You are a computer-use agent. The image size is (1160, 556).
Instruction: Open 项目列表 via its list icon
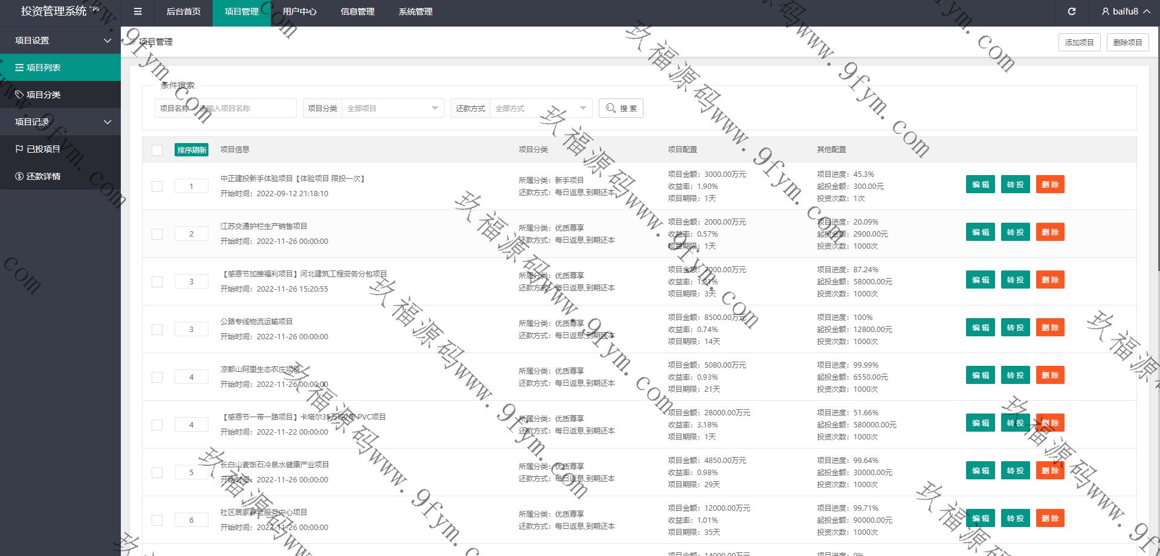(19, 68)
